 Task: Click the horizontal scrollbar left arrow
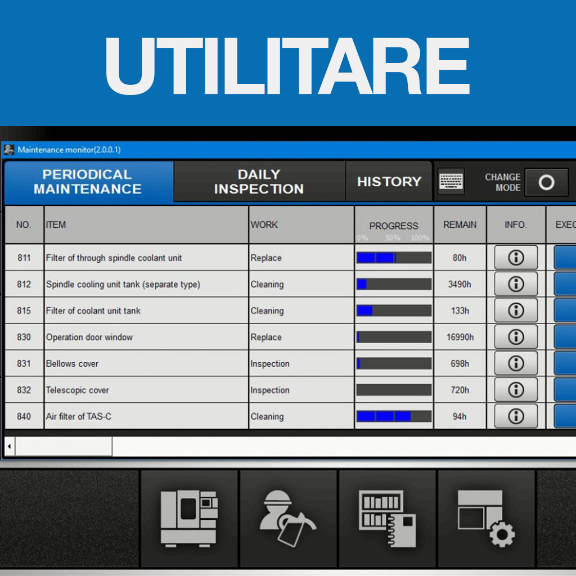10,446
